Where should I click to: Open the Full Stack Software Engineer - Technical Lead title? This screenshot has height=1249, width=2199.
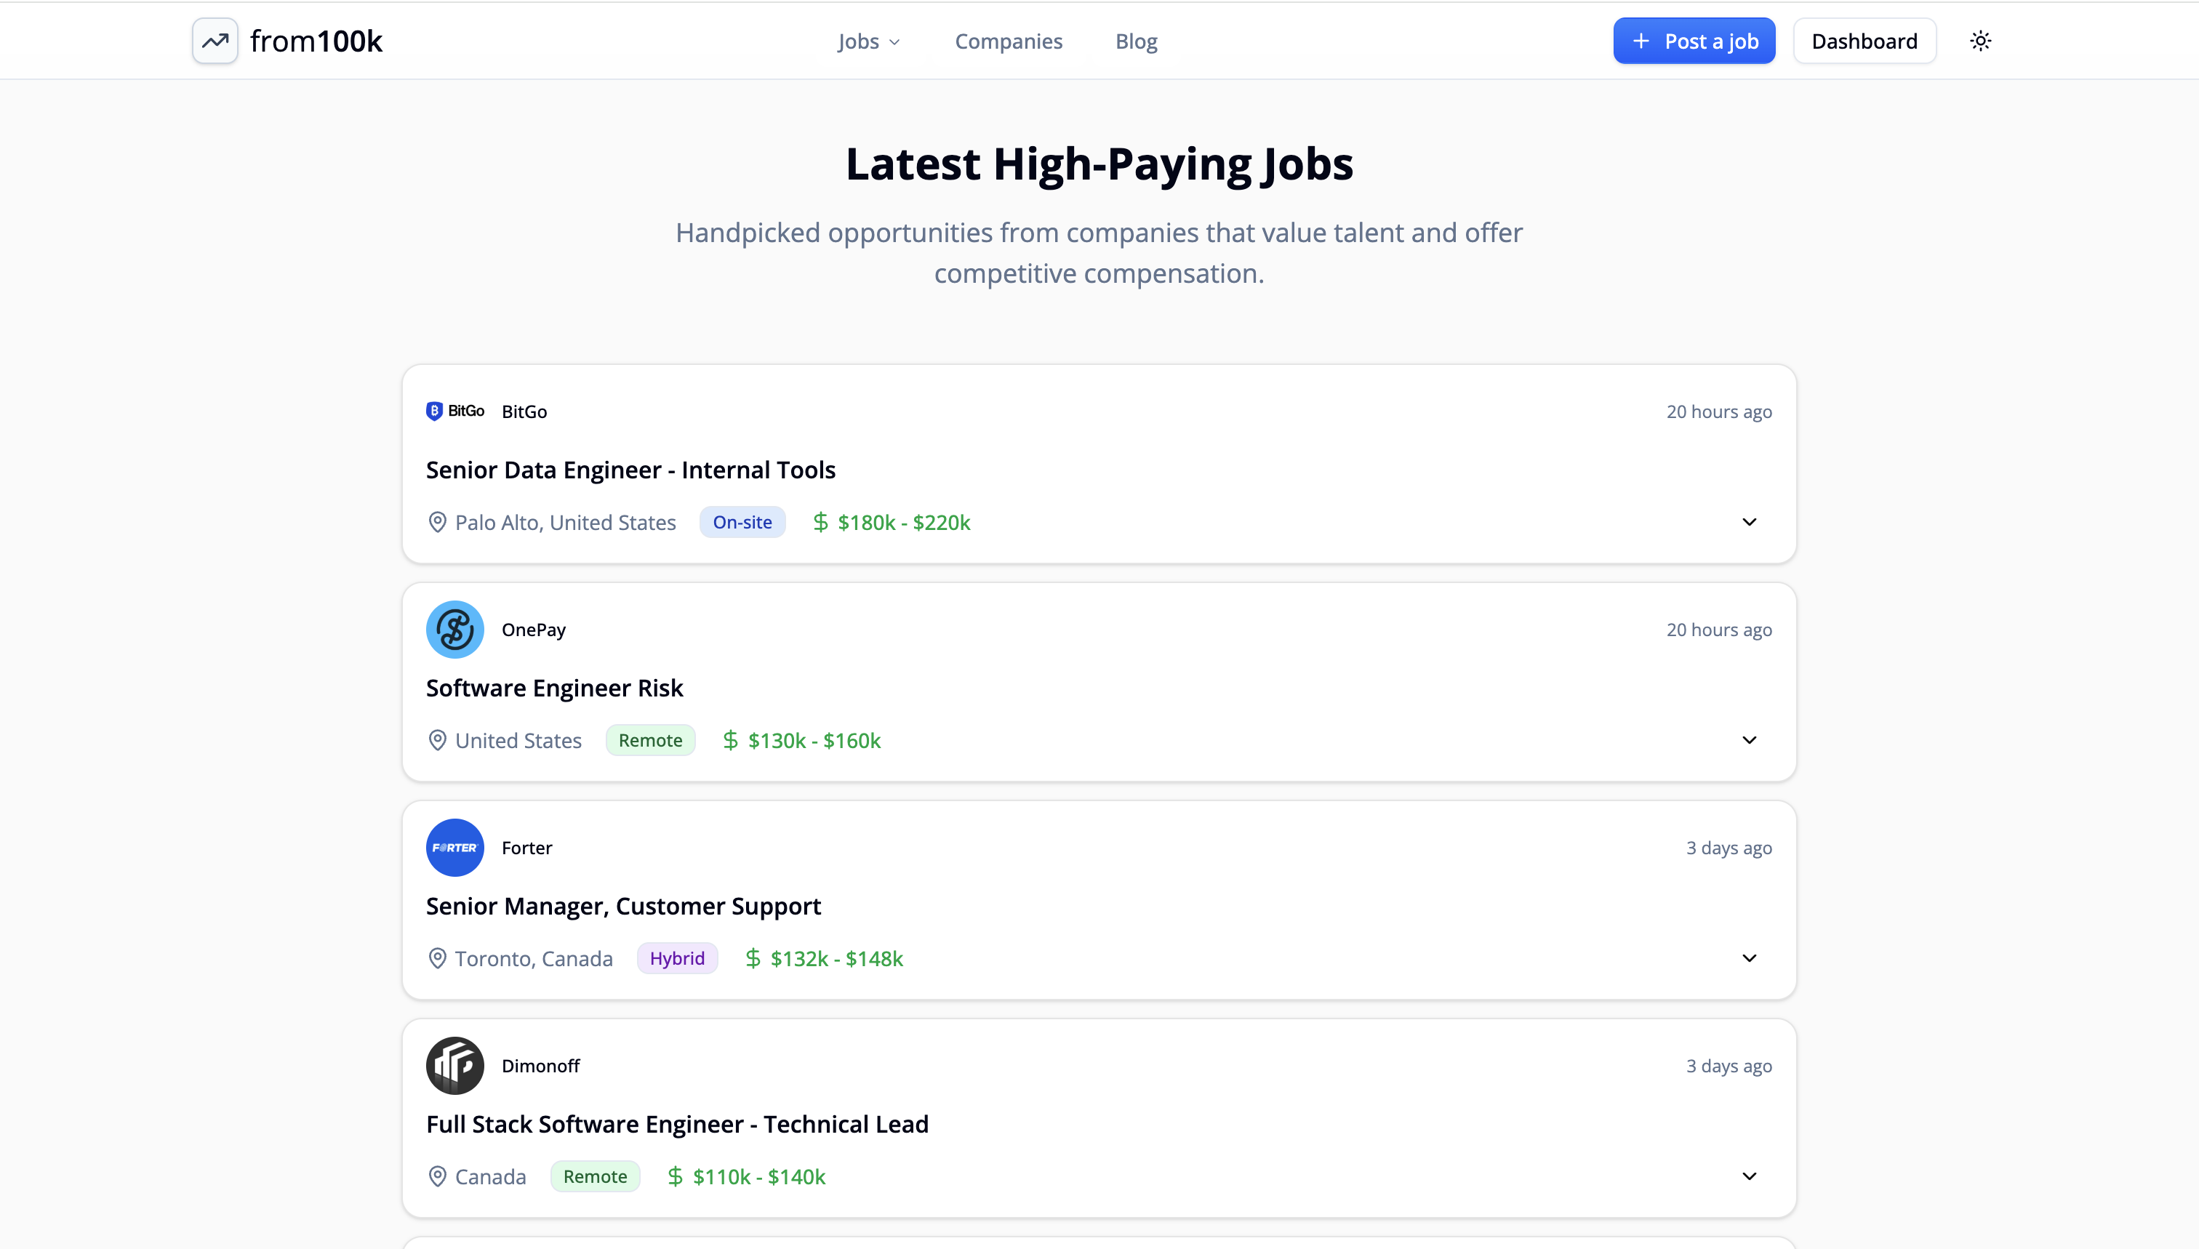click(x=677, y=1124)
